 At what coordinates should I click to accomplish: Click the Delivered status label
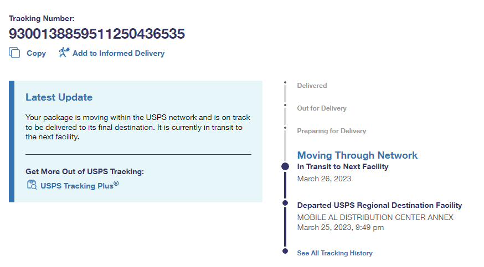[x=312, y=86]
